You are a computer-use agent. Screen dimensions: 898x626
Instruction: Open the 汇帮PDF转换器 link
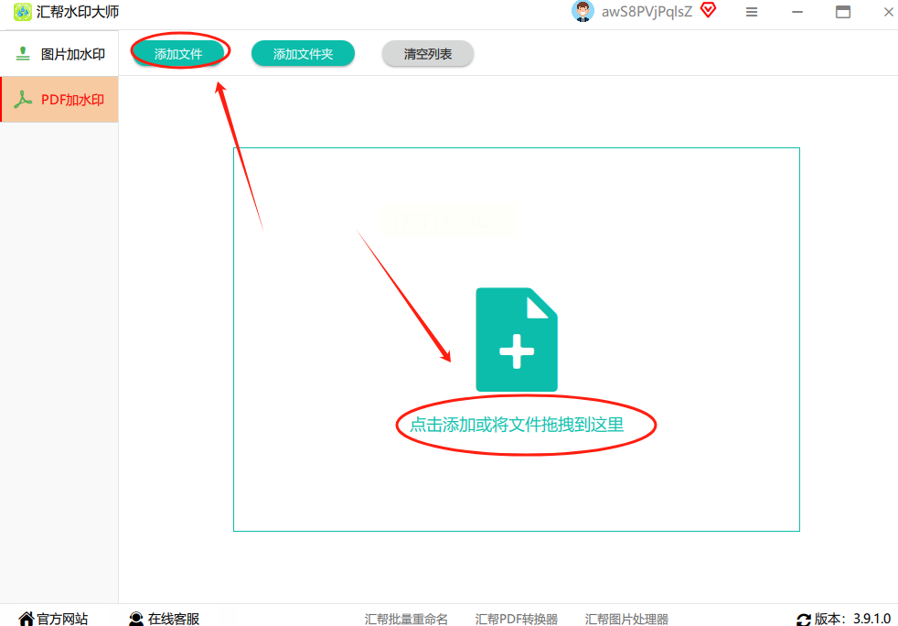coord(517,619)
